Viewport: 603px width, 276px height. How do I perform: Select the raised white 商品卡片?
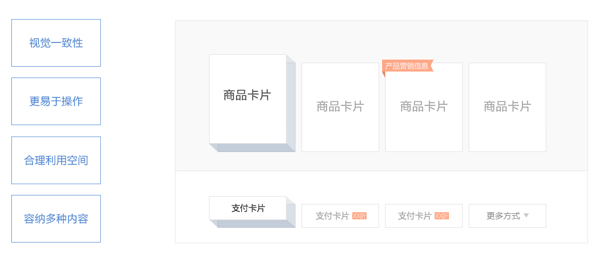[x=248, y=99]
